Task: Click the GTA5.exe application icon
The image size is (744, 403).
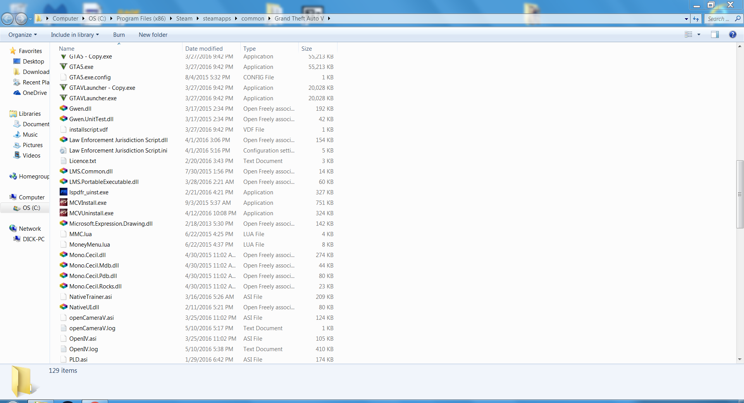Action: 64,67
